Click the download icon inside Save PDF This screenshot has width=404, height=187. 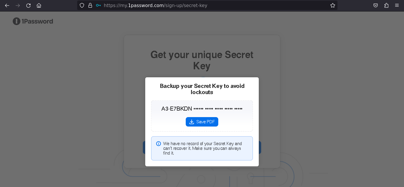192,122
